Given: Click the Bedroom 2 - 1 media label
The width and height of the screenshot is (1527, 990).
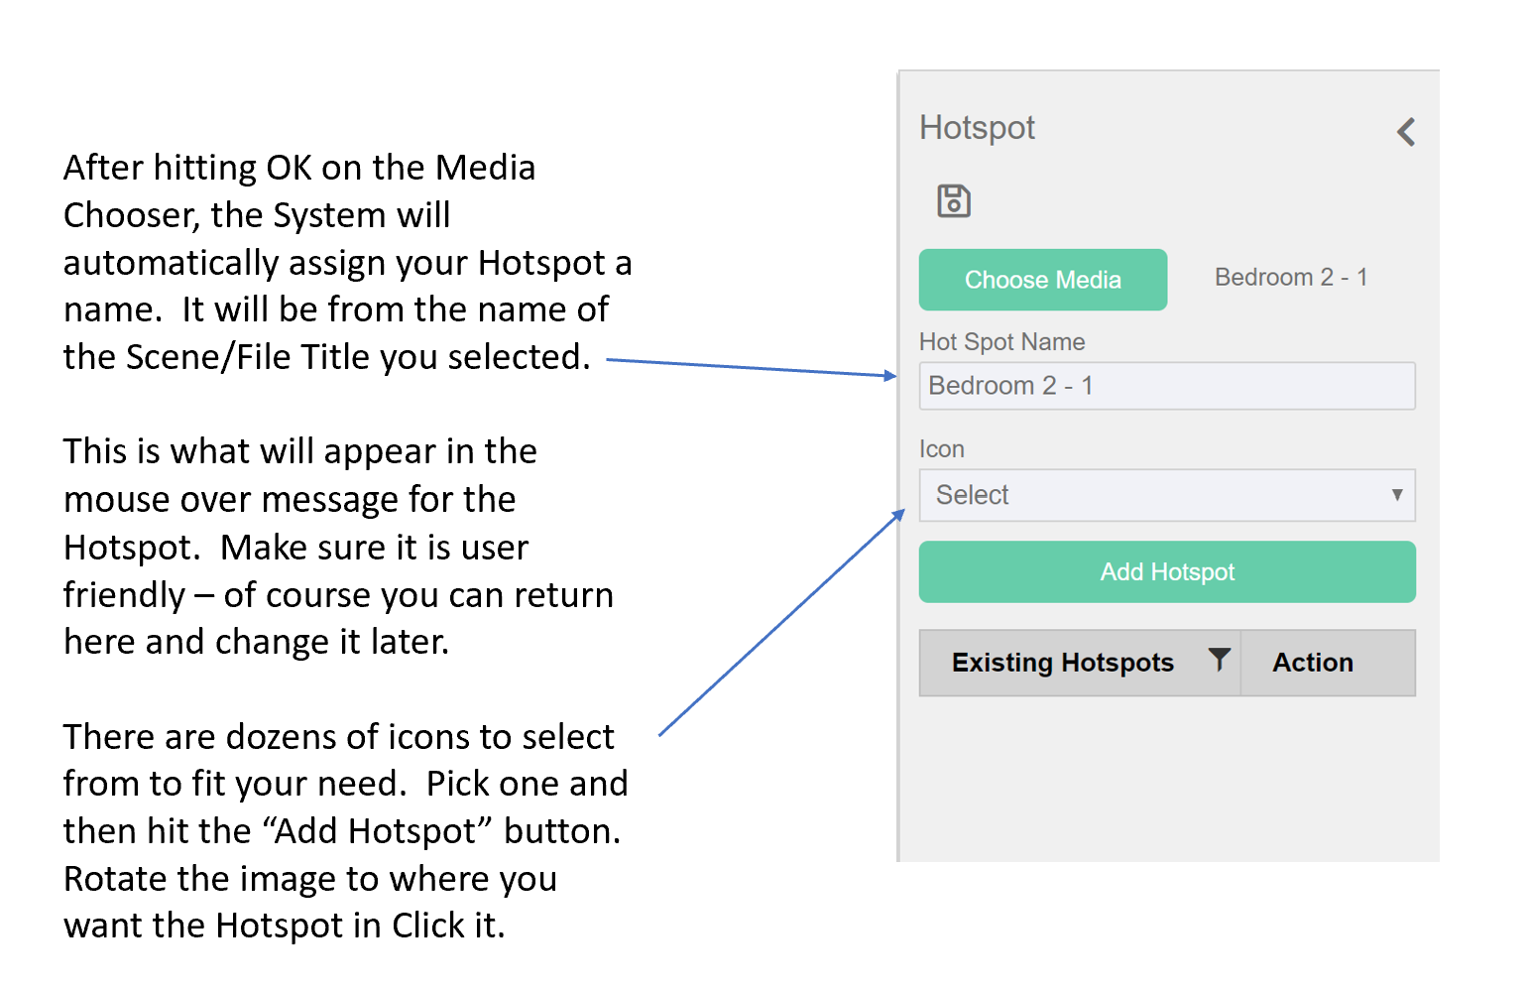Looking at the screenshot, I should [1291, 277].
